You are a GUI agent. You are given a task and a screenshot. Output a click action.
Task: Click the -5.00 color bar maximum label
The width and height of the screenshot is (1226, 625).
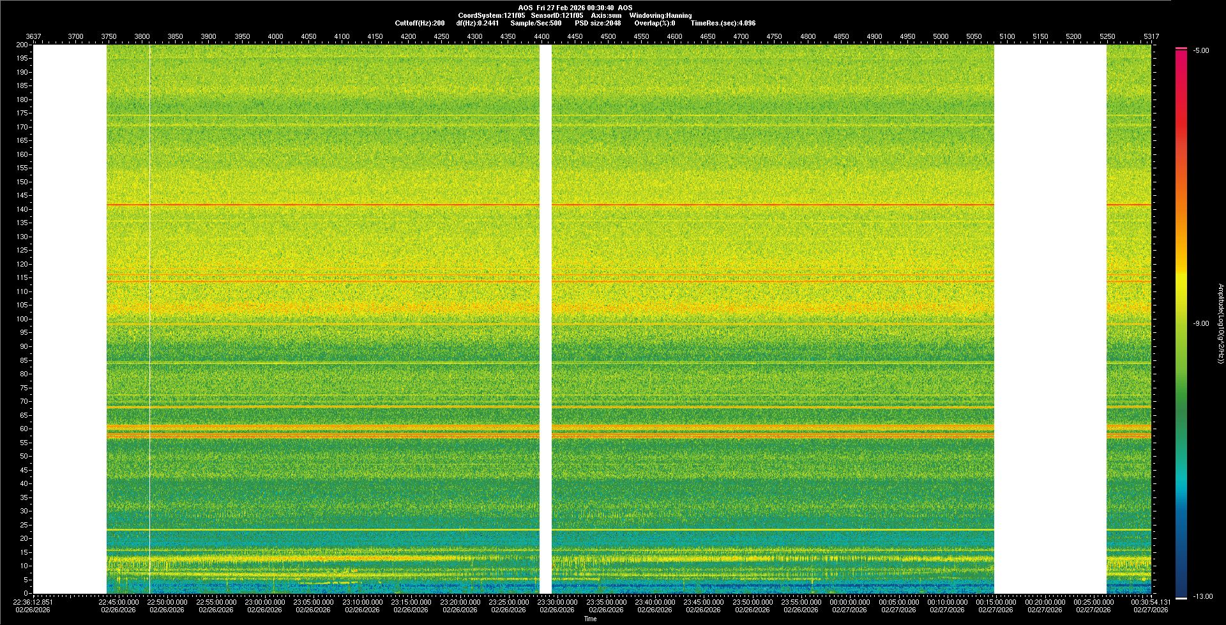pos(1201,51)
